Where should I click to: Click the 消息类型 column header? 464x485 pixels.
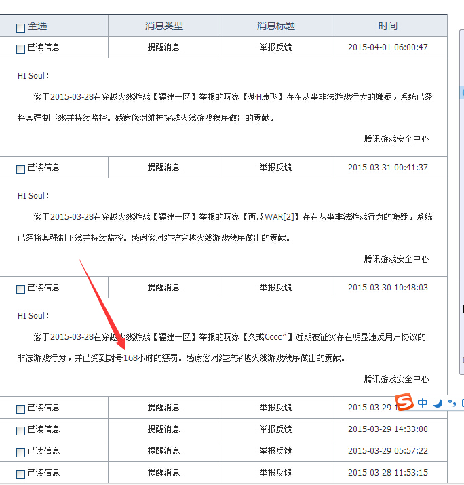(x=164, y=26)
